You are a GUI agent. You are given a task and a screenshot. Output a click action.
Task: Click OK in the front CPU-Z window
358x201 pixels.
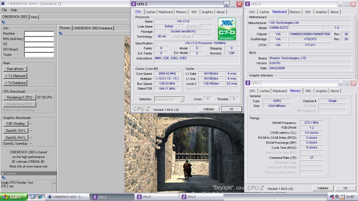pyautogui.click(x=231, y=109)
